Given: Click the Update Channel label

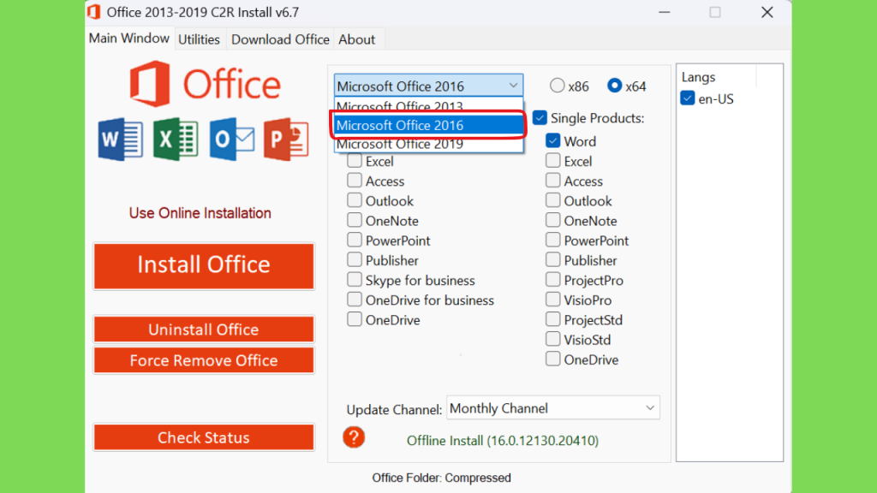Looking at the screenshot, I should tap(394, 410).
